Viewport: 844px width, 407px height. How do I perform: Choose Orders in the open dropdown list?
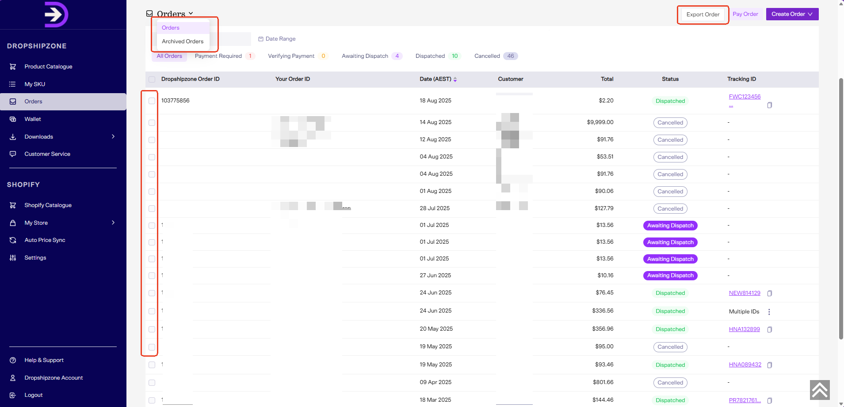point(183,28)
